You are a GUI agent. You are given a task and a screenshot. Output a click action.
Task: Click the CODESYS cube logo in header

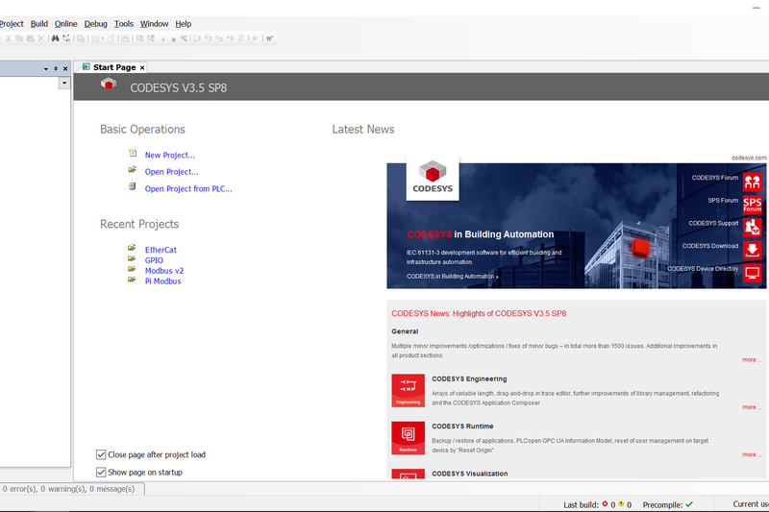pos(109,85)
